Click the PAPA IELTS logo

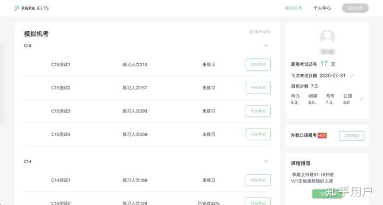(x=31, y=8)
